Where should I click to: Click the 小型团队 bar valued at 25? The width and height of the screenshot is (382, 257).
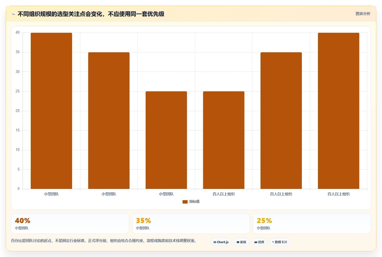166,140
